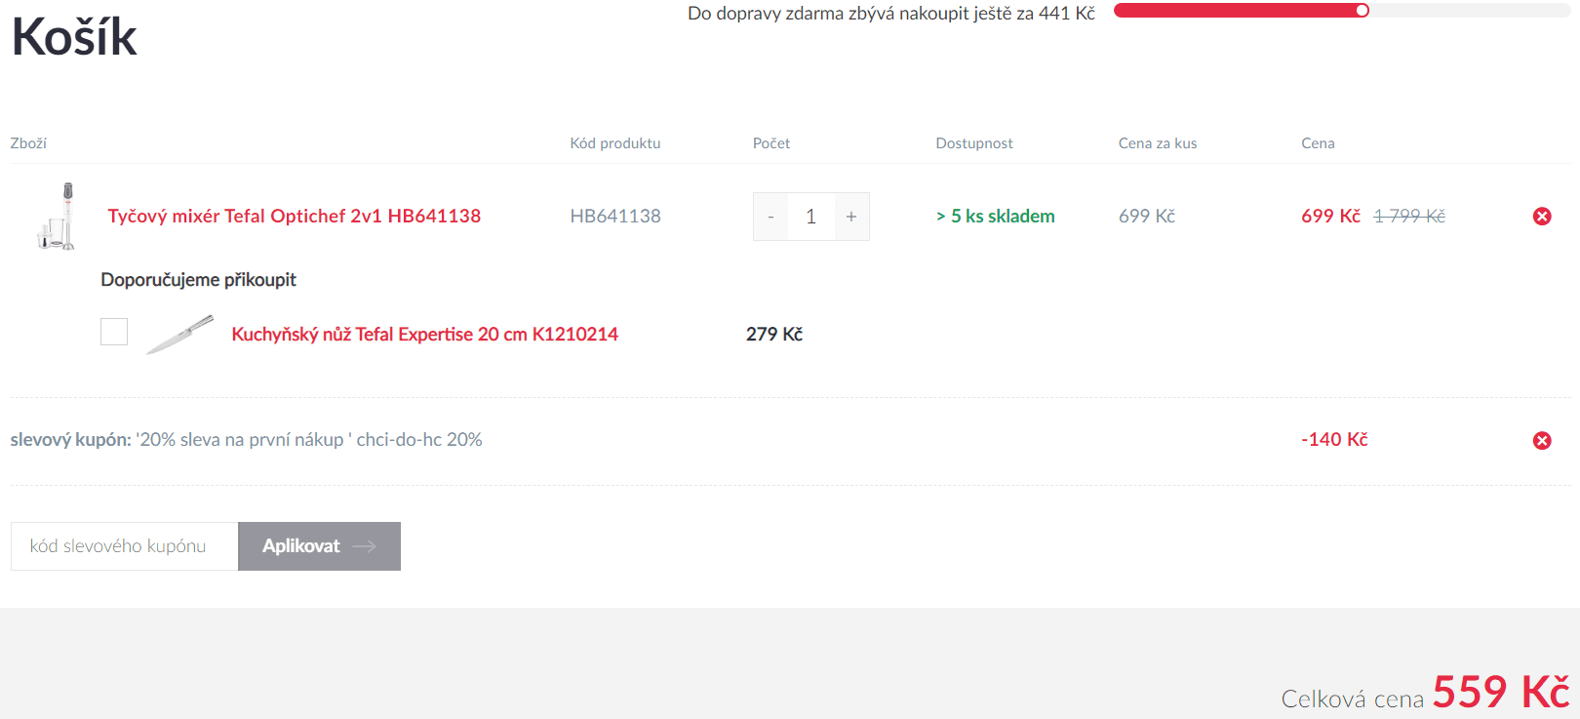
Task: Click the Aplikovat button
Action: pyautogui.click(x=319, y=546)
